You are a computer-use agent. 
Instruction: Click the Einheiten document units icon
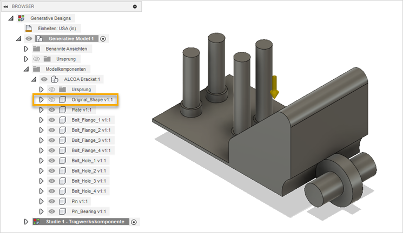click(x=29, y=29)
